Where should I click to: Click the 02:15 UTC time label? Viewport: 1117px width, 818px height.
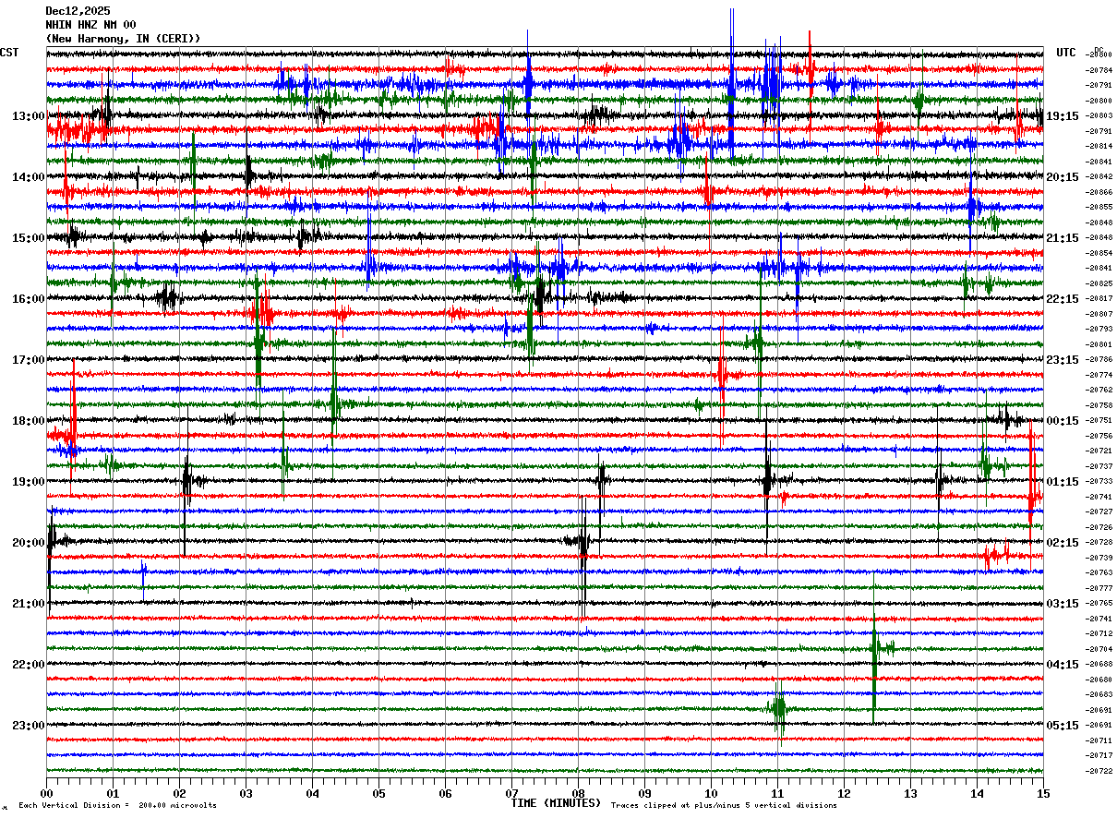[1063, 543]
